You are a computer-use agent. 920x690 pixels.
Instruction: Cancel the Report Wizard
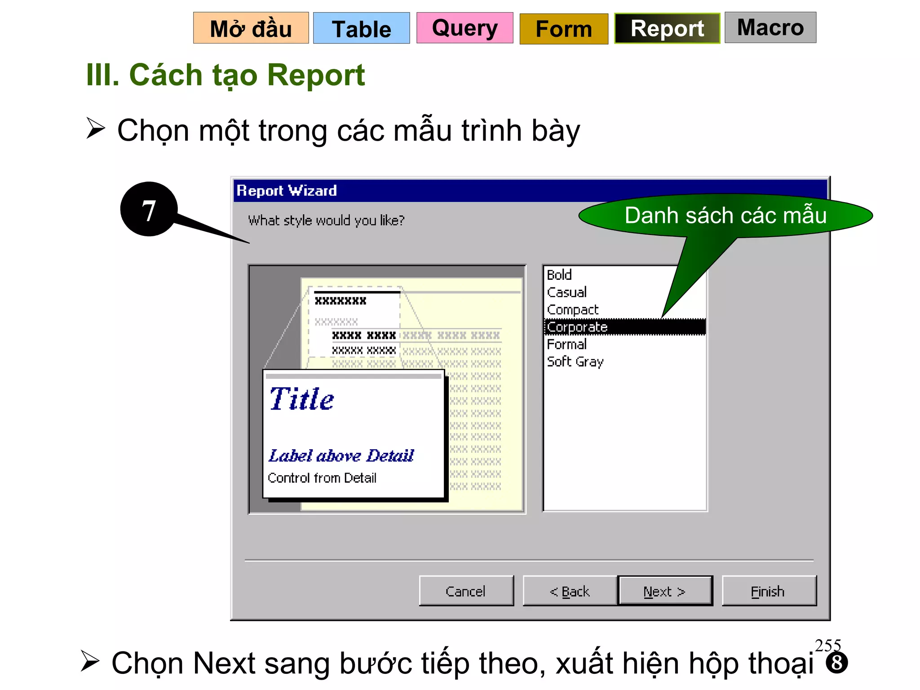[466, 591]
